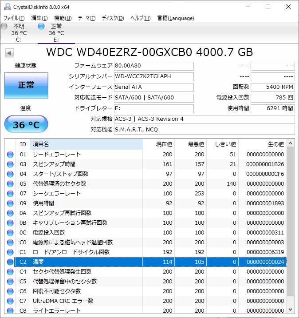
Task: Click the status orb of row 0A スピンアップ再試行回数
Action: click(x=10, y=213)
